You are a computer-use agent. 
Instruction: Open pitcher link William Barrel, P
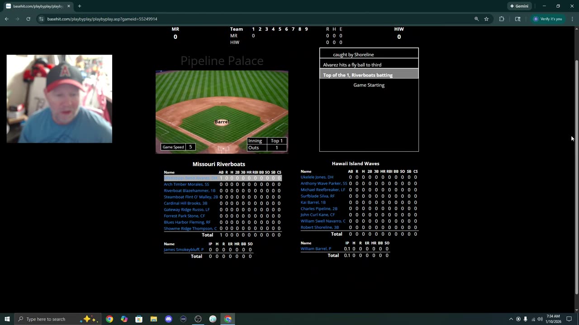316,249
